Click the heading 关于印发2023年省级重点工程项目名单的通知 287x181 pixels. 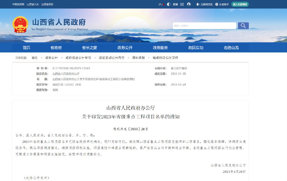click(131, 117)
